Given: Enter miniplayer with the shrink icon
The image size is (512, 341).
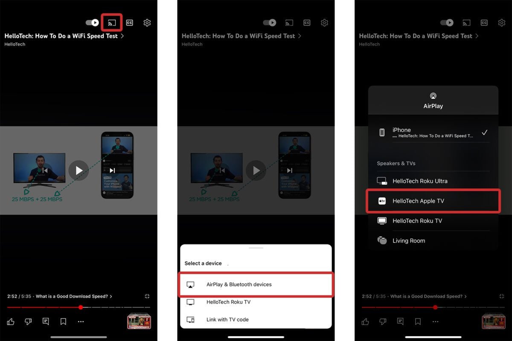Looking at the screenshot, I should [x=147, y=296].
